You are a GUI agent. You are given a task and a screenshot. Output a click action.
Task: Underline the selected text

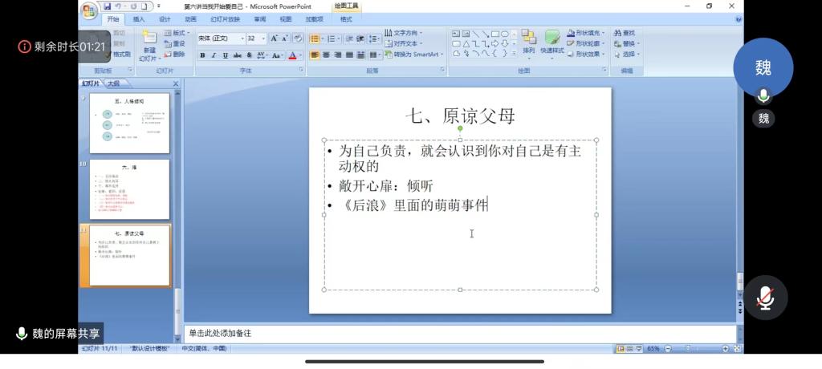click(226, 55)
